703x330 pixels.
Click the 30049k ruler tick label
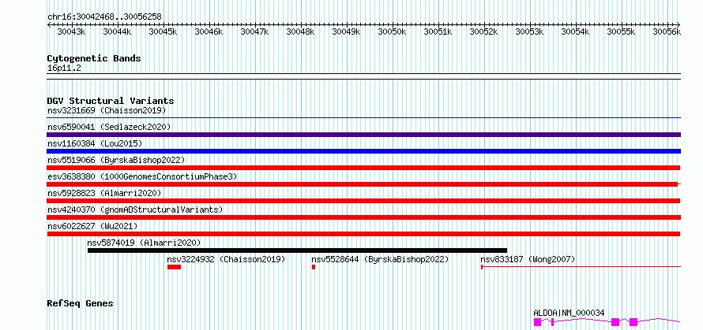point(346,32)
